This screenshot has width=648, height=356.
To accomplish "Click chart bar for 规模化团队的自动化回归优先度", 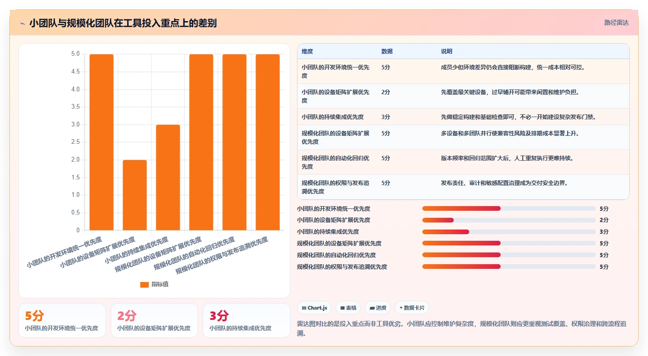I will (235, 142).
